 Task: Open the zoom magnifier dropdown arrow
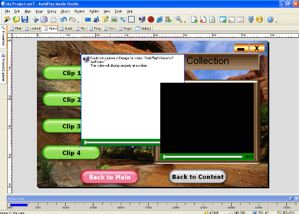[x=185, y=20]
